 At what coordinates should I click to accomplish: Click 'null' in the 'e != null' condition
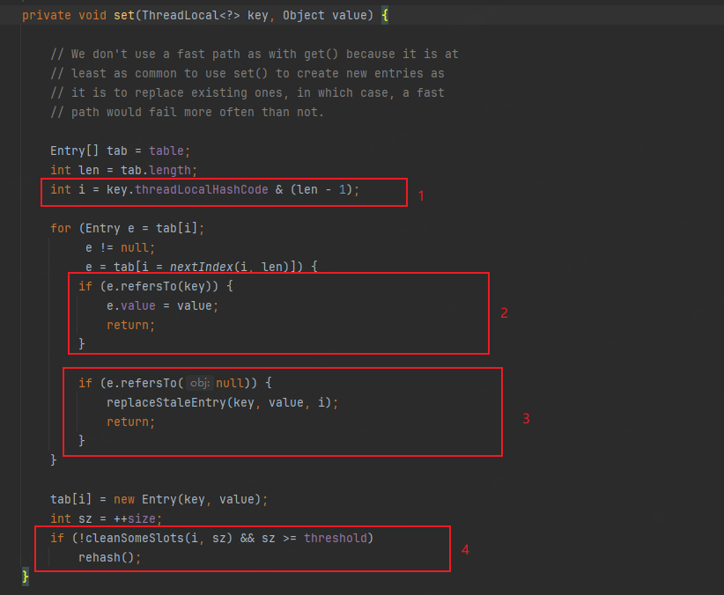click(x=135, y=248)
